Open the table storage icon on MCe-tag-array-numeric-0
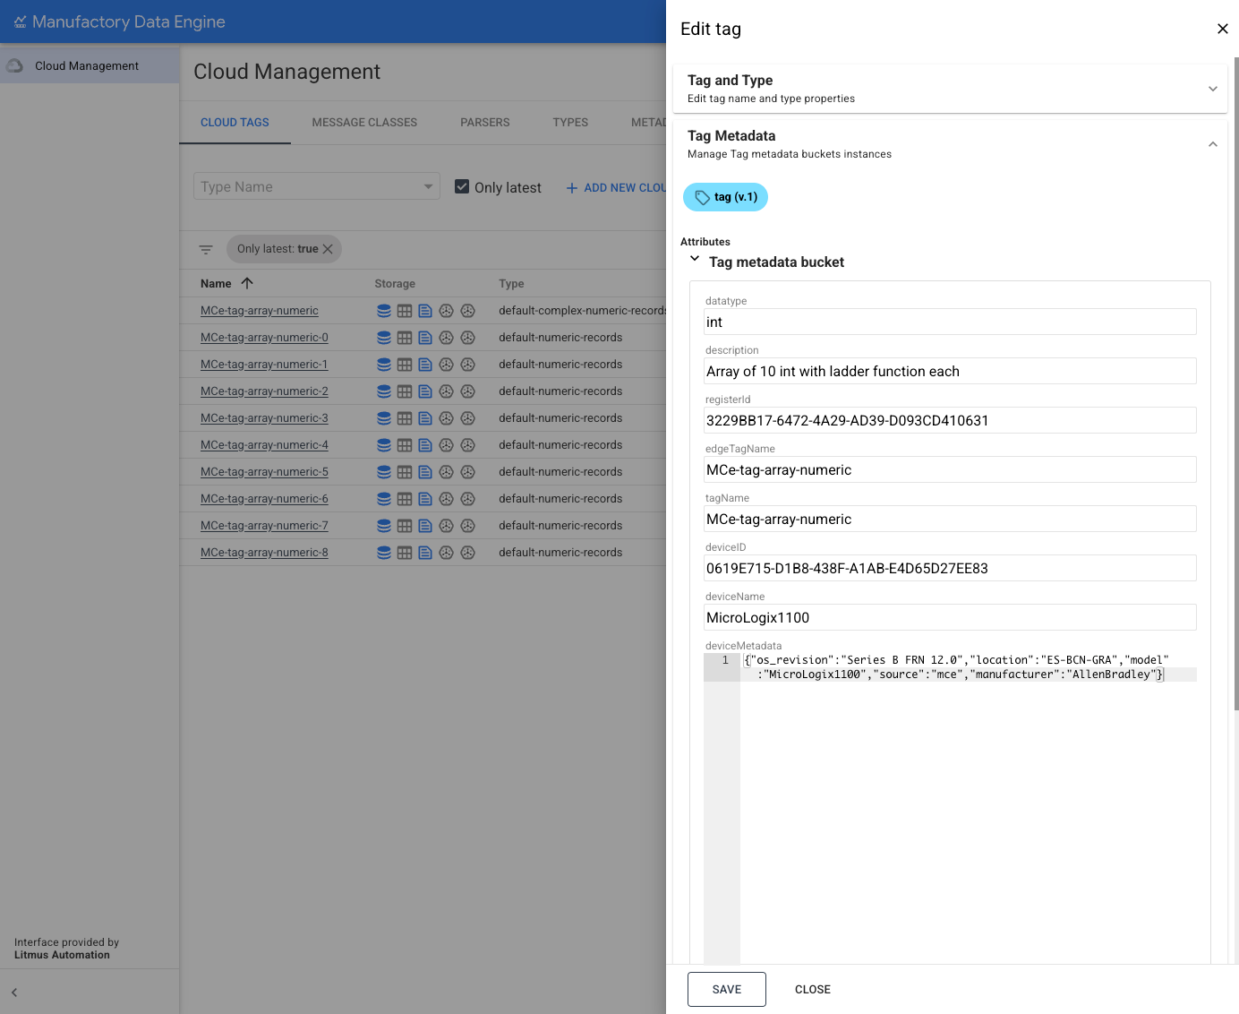Viewport: 1239px width, 1014px height. coord(404,337)
